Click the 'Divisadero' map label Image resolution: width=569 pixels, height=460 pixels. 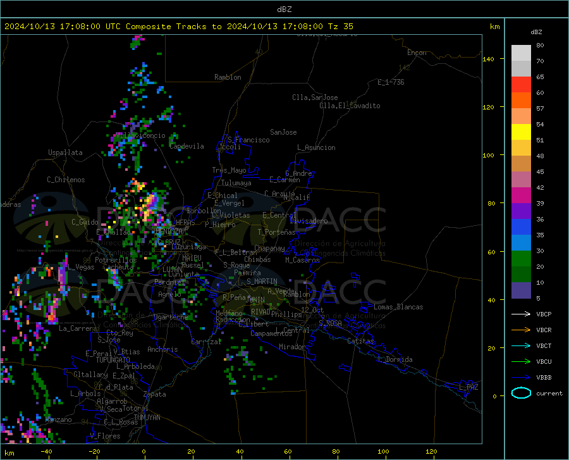coord(309,221)
